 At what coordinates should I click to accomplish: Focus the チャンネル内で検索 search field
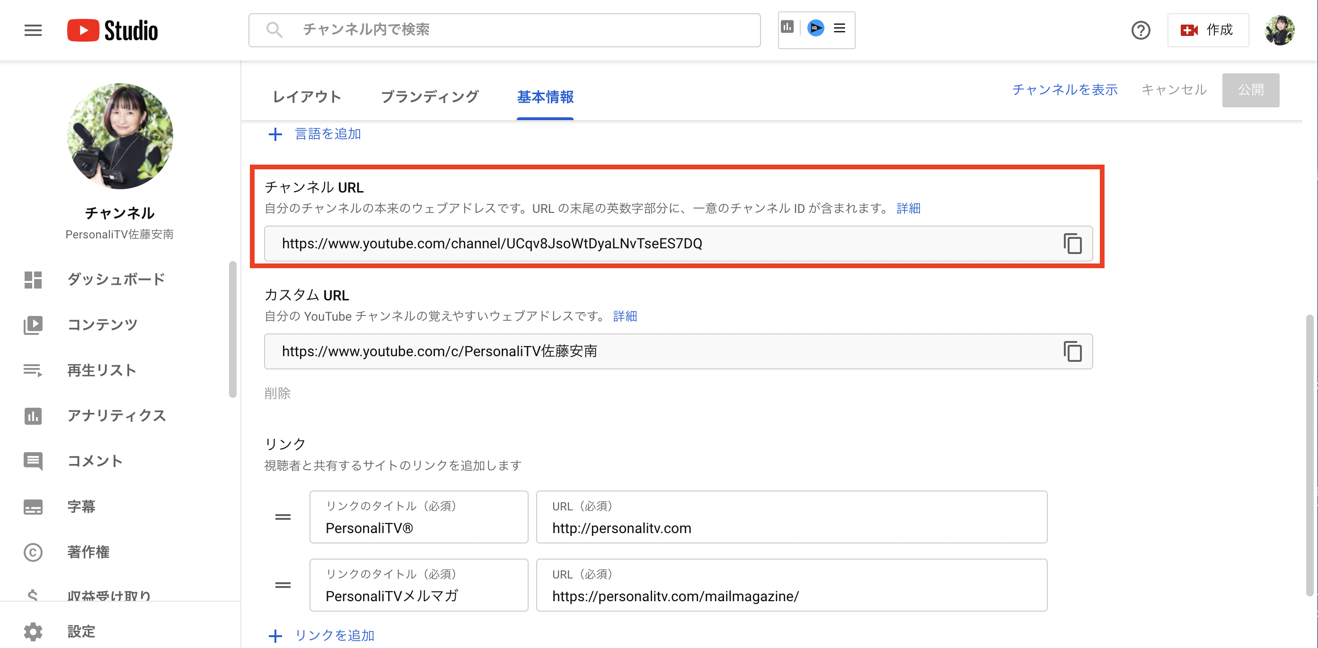pyautogui.click(x=504, y=30)
